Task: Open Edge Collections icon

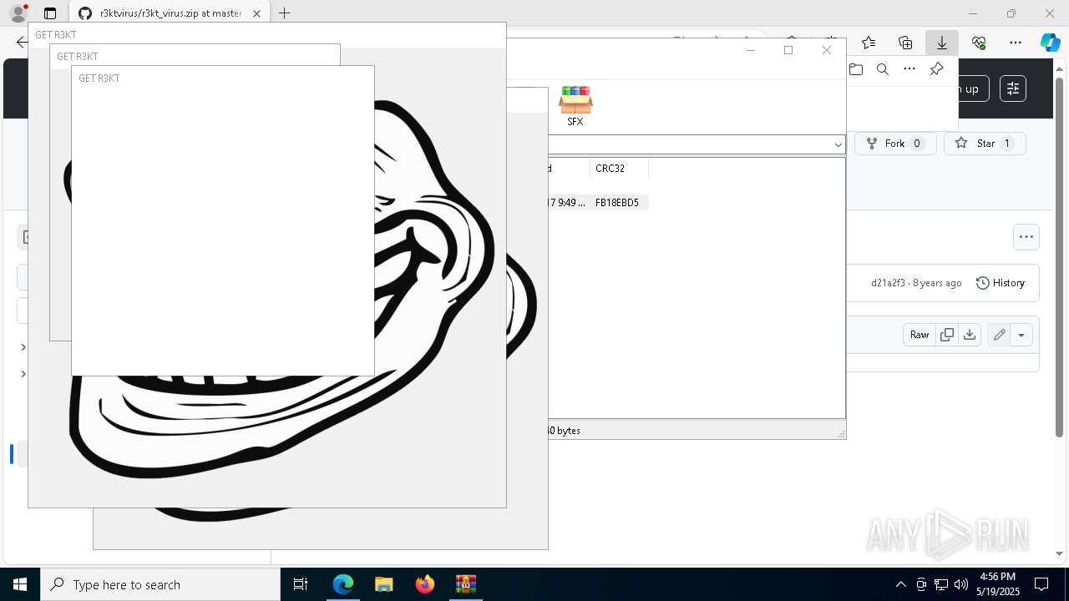Action: (905, 43)
